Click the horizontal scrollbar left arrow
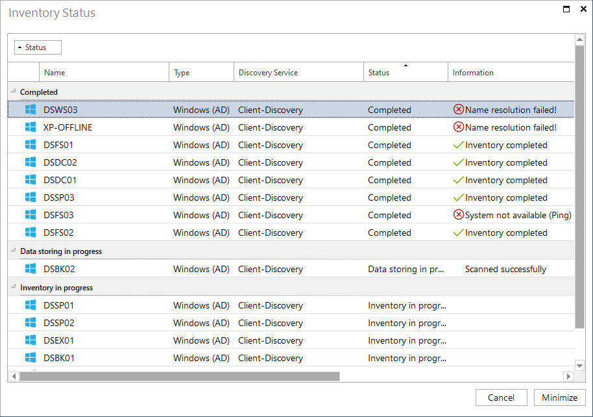 coord(14,377)
